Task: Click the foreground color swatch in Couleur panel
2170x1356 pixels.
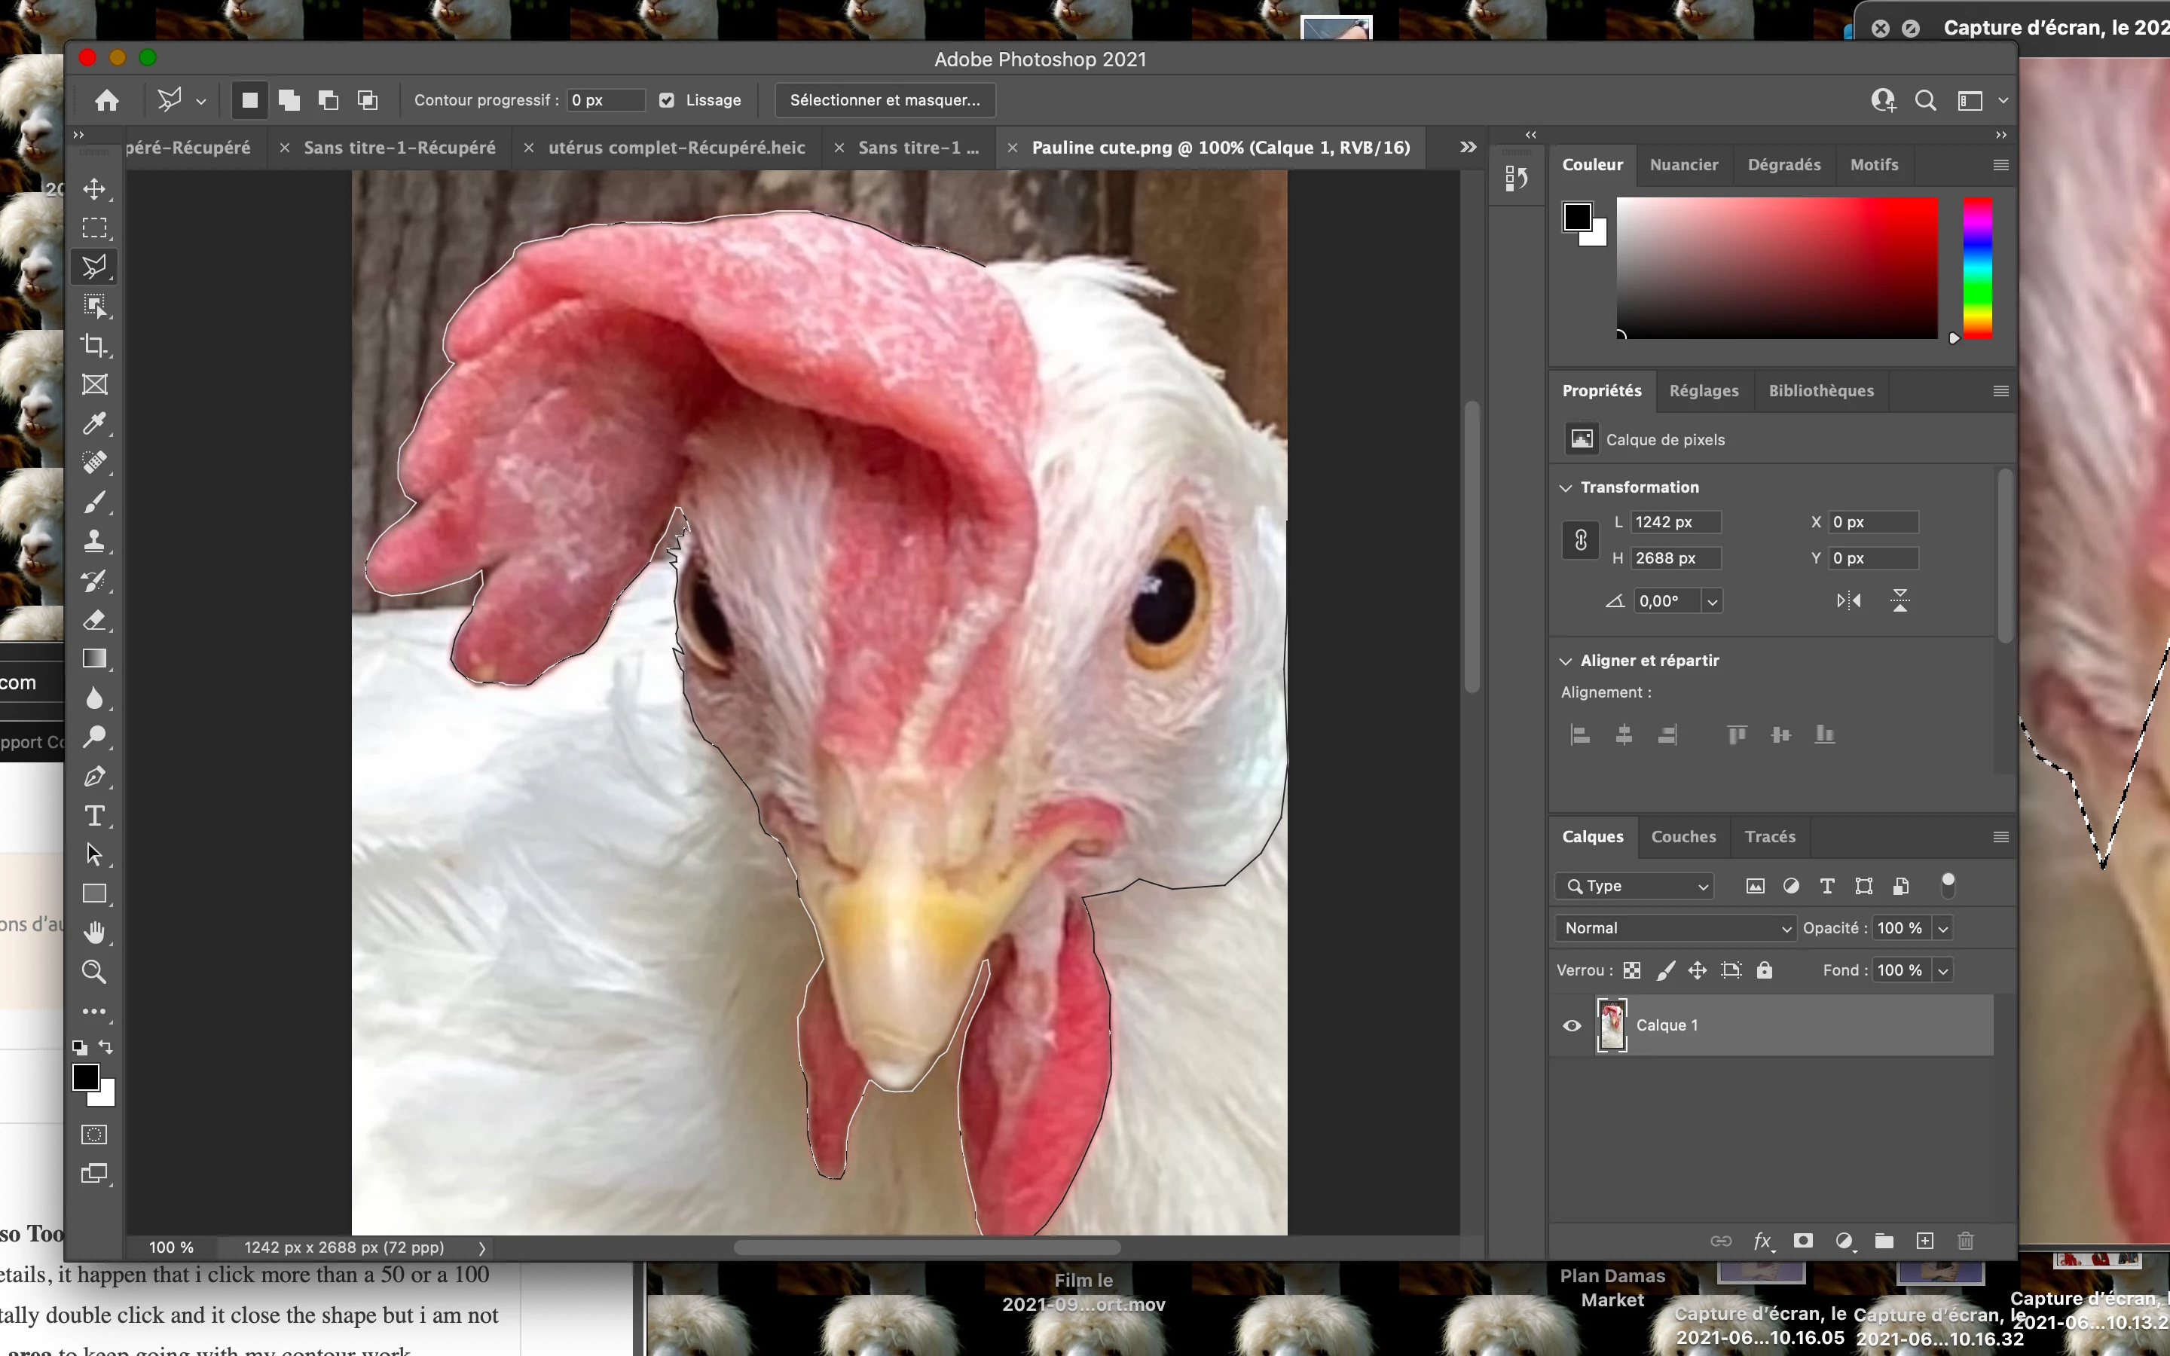Action: coord(1576,216)
